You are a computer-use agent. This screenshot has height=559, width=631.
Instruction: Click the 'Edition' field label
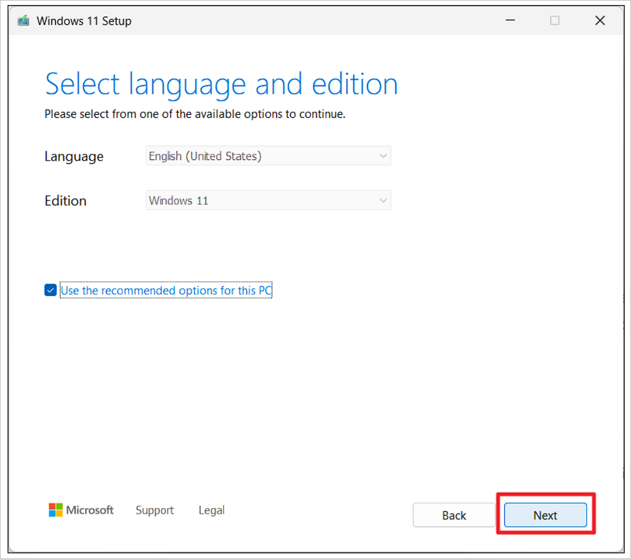tap(66, 200)
